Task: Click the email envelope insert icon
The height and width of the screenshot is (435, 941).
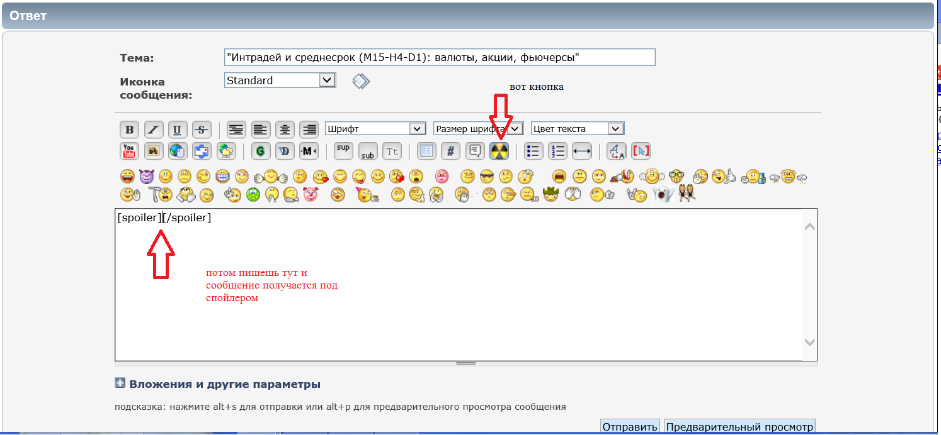Action: point(201,151)
